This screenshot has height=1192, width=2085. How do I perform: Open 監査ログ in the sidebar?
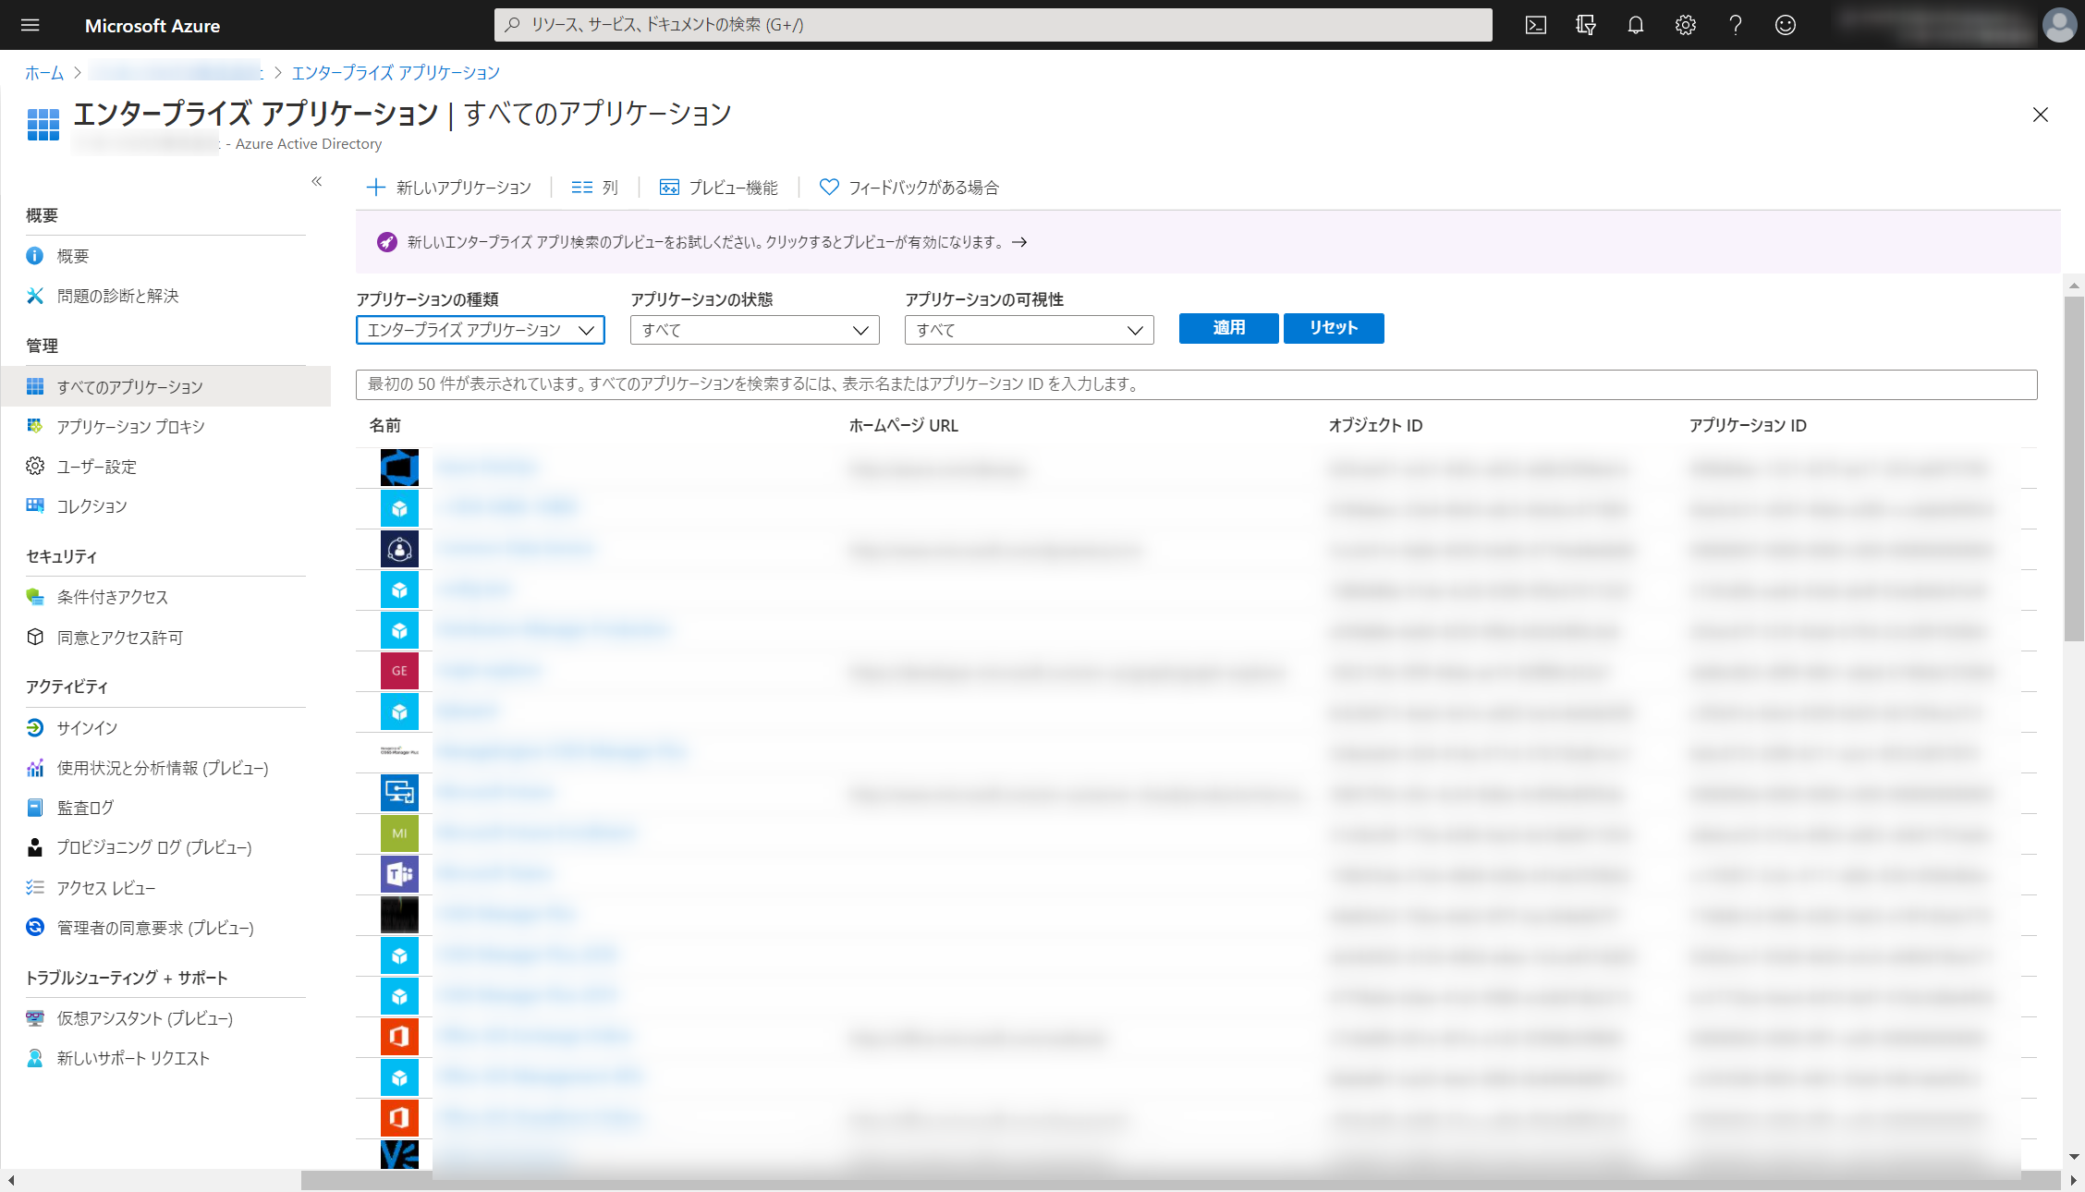(85, 808)
